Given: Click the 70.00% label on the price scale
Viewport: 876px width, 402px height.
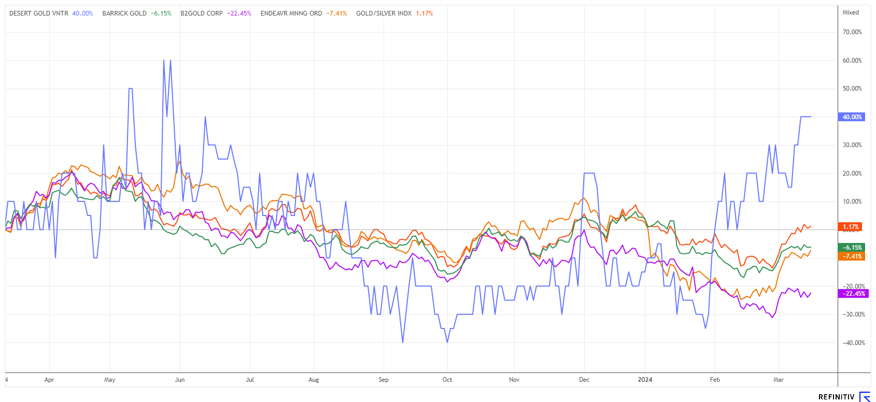Looking at the screenshot, I should click(x=852, y=32).
